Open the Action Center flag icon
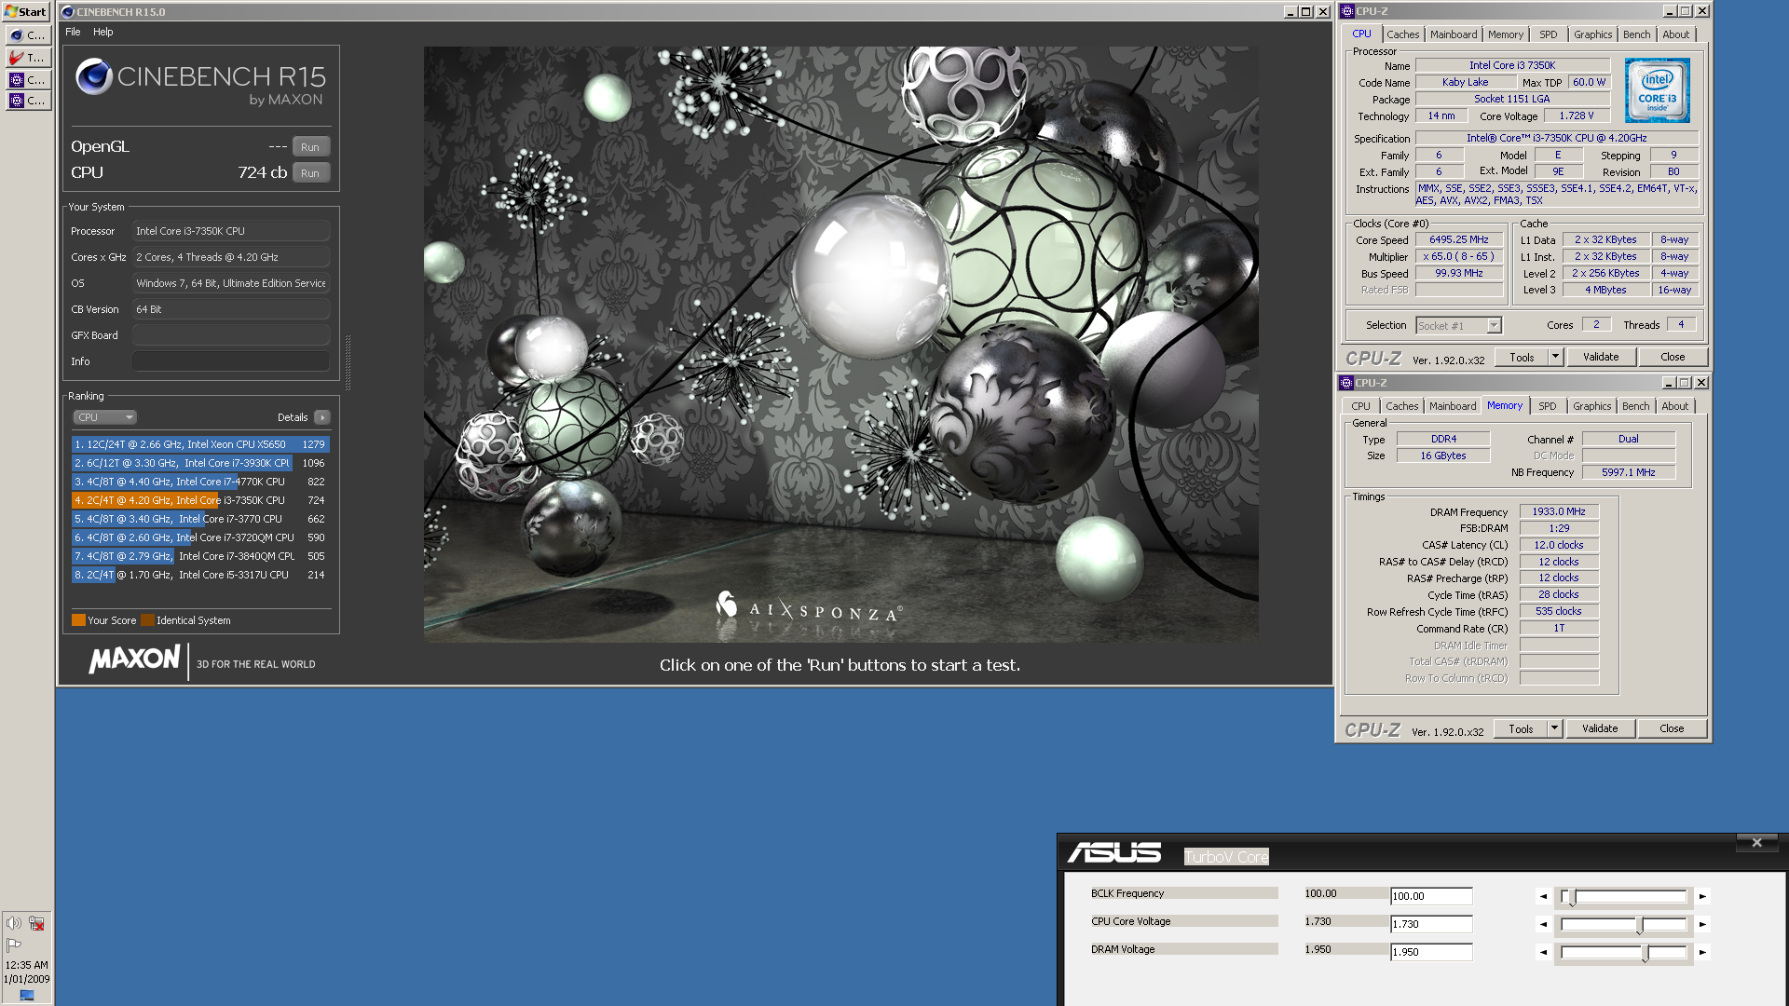Viewport: 1789px width, 1006px height. coord(14,945)
